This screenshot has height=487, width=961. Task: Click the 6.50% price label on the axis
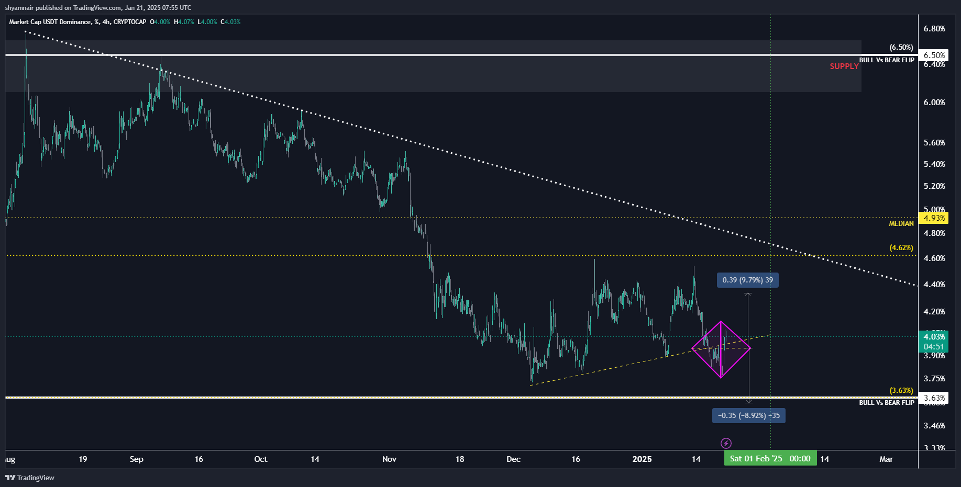point(934,55)
